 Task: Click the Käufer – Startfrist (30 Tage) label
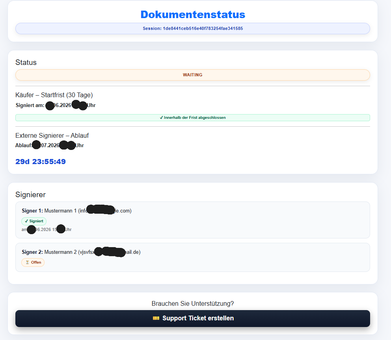click(54, 95)
